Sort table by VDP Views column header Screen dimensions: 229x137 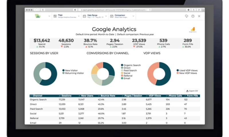(x=153, y=96)
